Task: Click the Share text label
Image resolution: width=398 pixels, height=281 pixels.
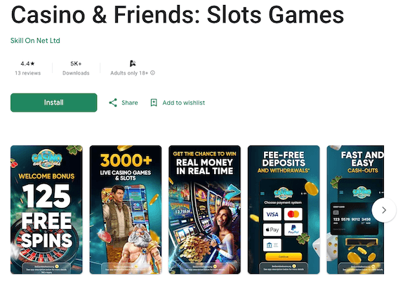Action: (130, 103)
